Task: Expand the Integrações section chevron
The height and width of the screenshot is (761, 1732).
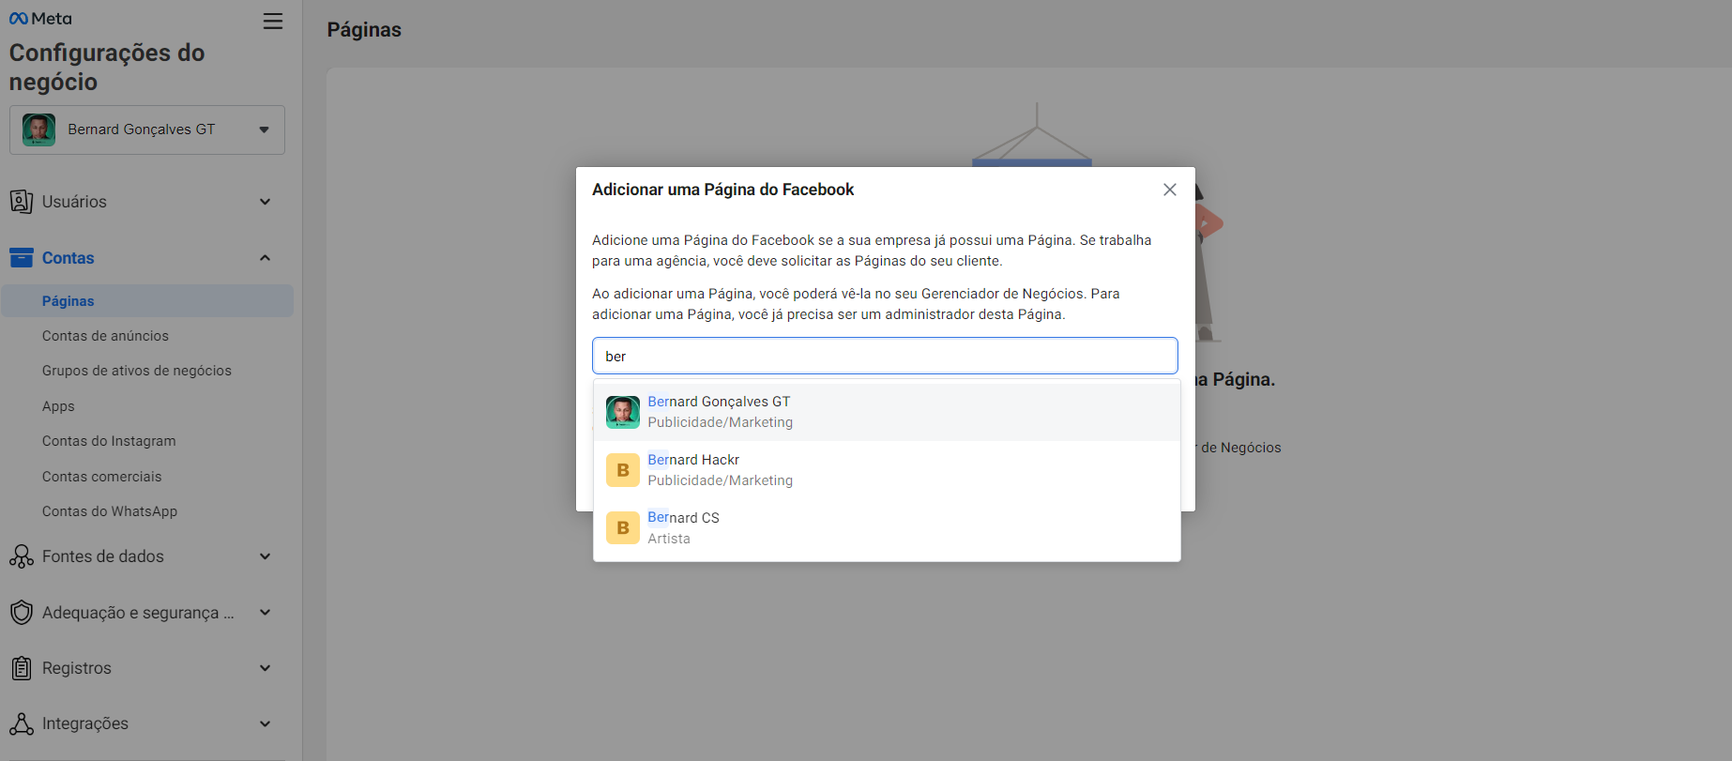Action: (266, 723)
